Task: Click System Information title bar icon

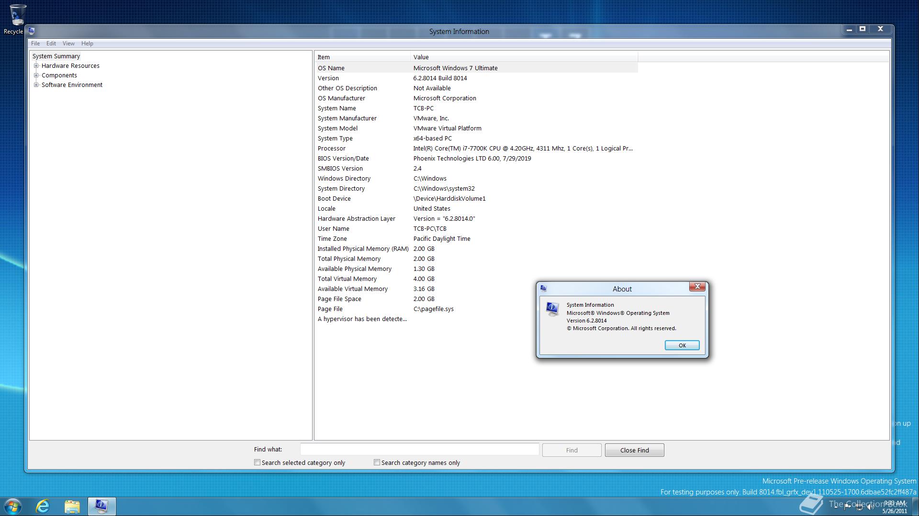Action: tap(32, 31)
